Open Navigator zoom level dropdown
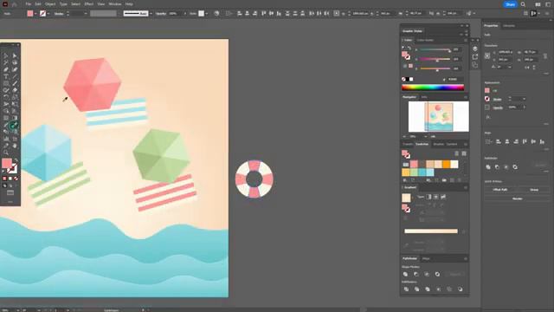The height and width of the screenshot is (312, 554). 425,137
